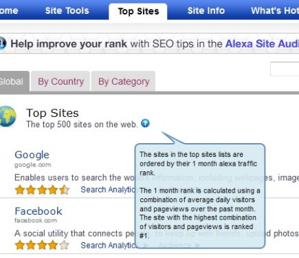Expand Facebook's Search Analytics link
Screen dimensions: 299x258
(108, 246)
